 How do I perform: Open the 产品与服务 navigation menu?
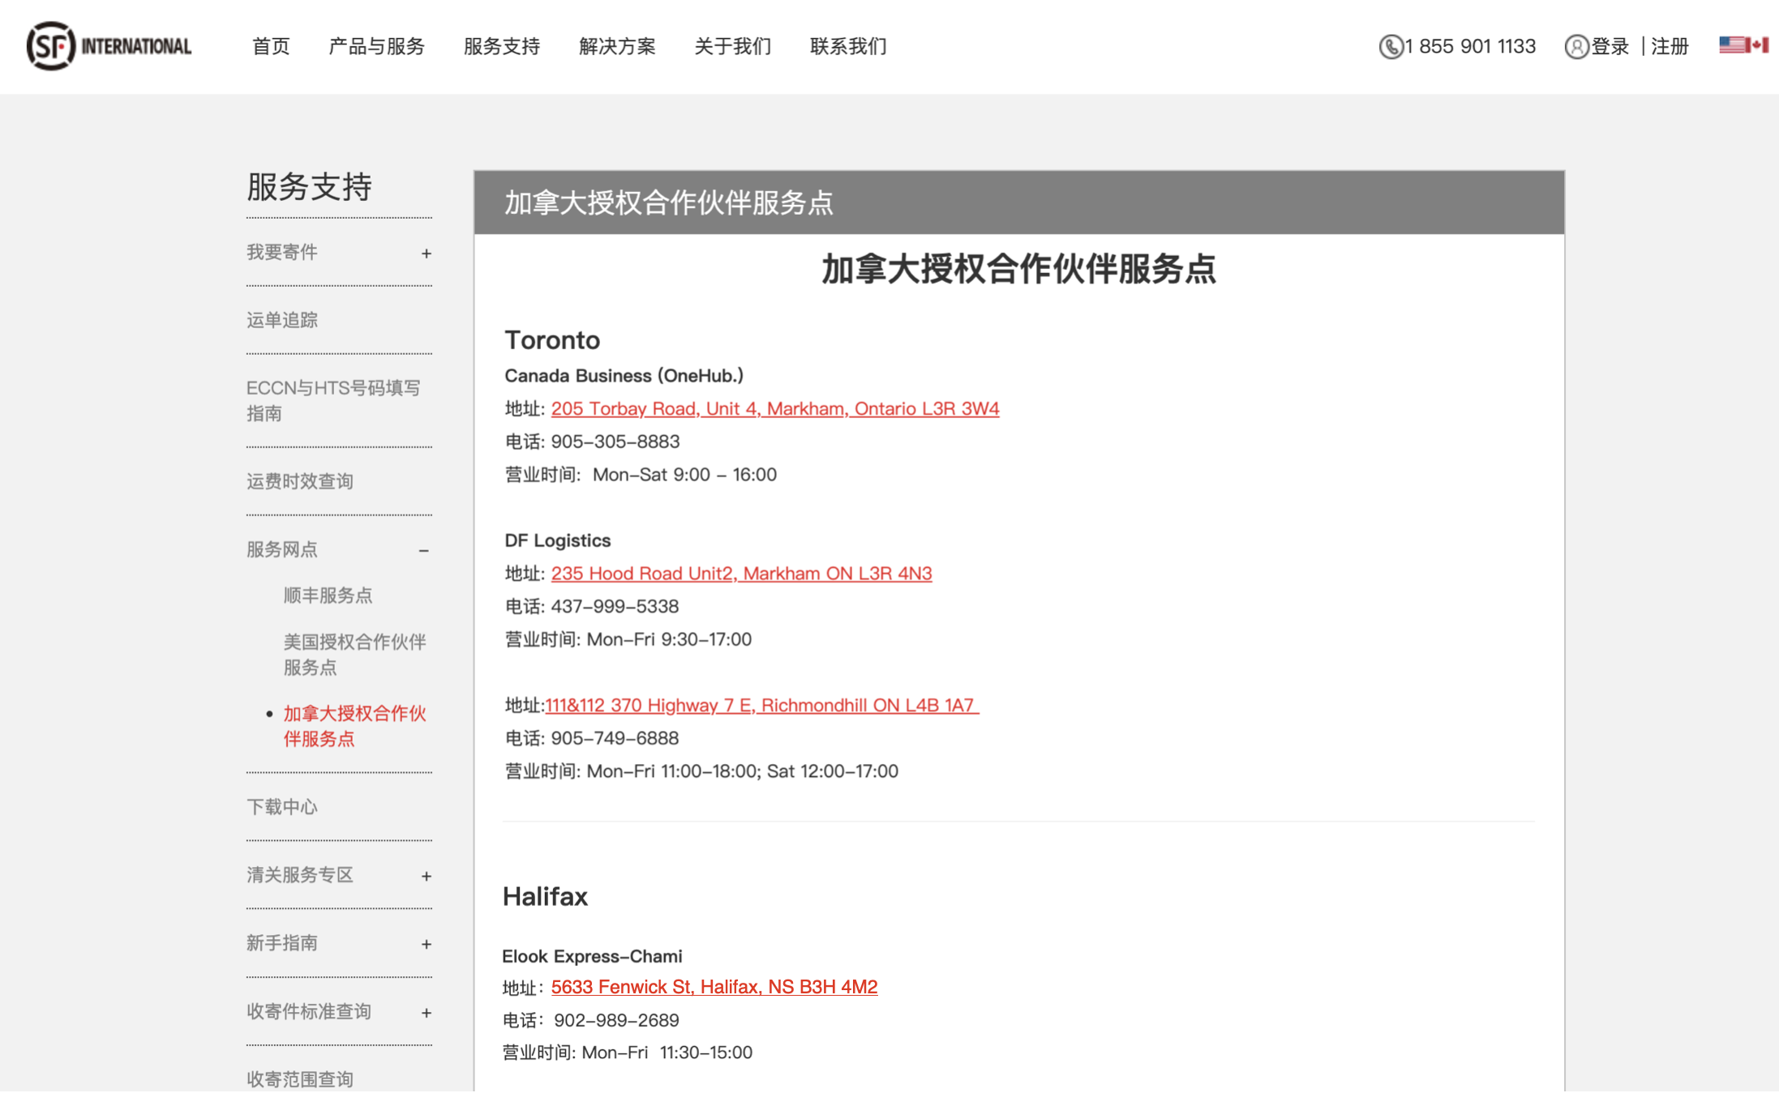coord(376,47)
